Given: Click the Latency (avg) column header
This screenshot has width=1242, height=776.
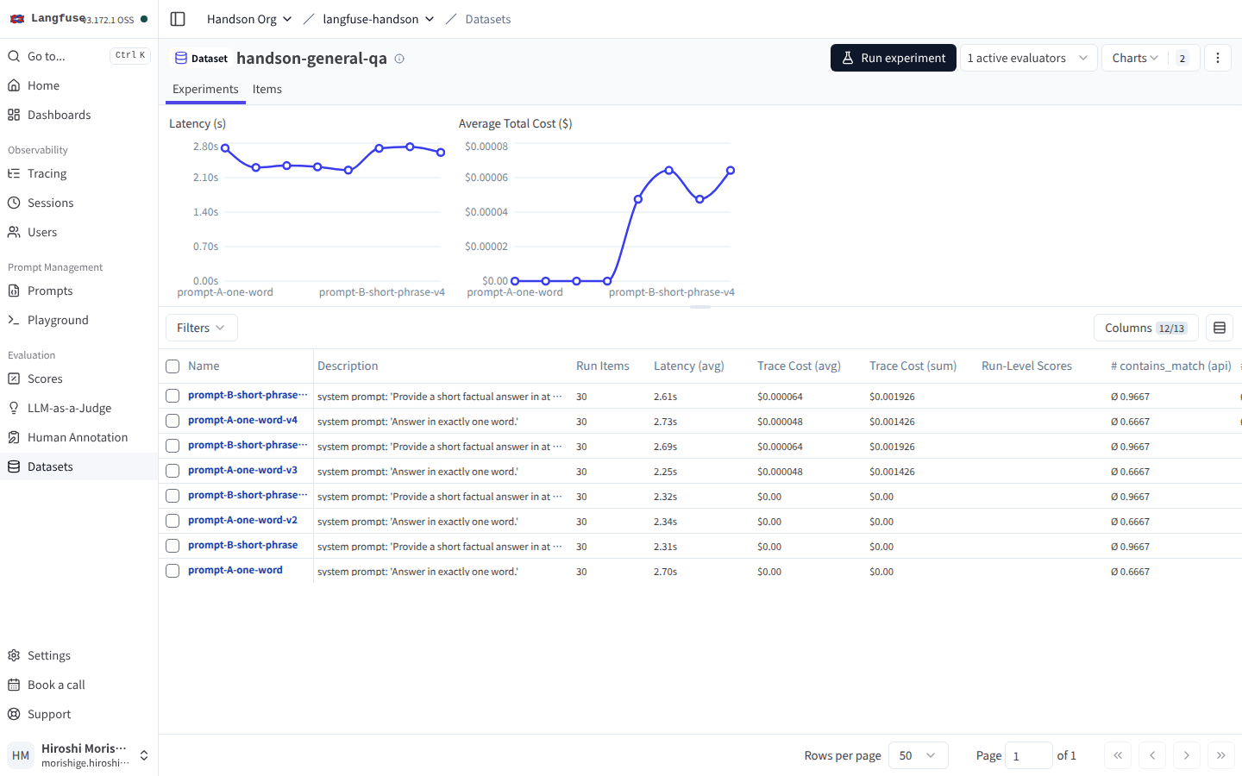Looking at the screenshot, I should 689,366.
